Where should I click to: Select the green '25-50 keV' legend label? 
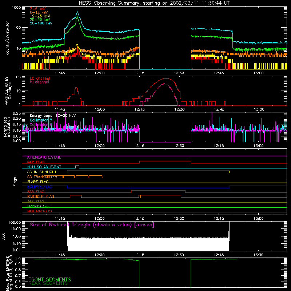40,20
